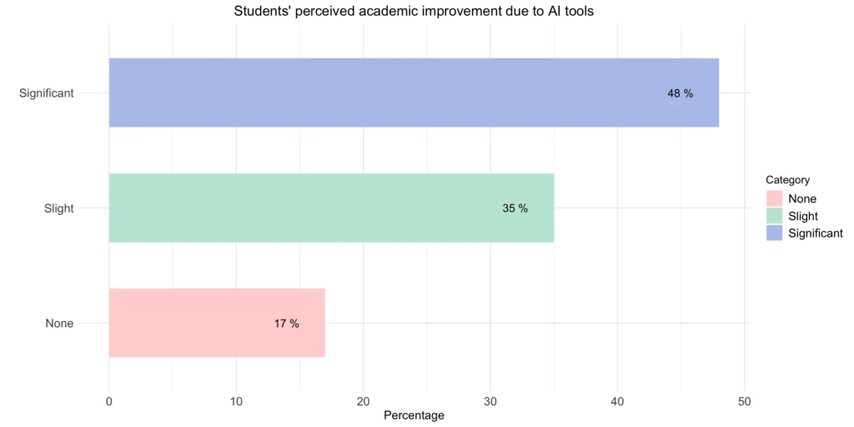Click the pink None bar

(217, 323)
